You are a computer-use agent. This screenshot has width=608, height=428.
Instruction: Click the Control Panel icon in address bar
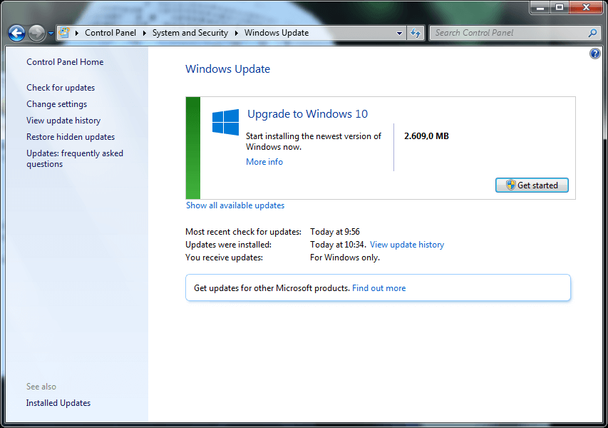coord(64,33)
